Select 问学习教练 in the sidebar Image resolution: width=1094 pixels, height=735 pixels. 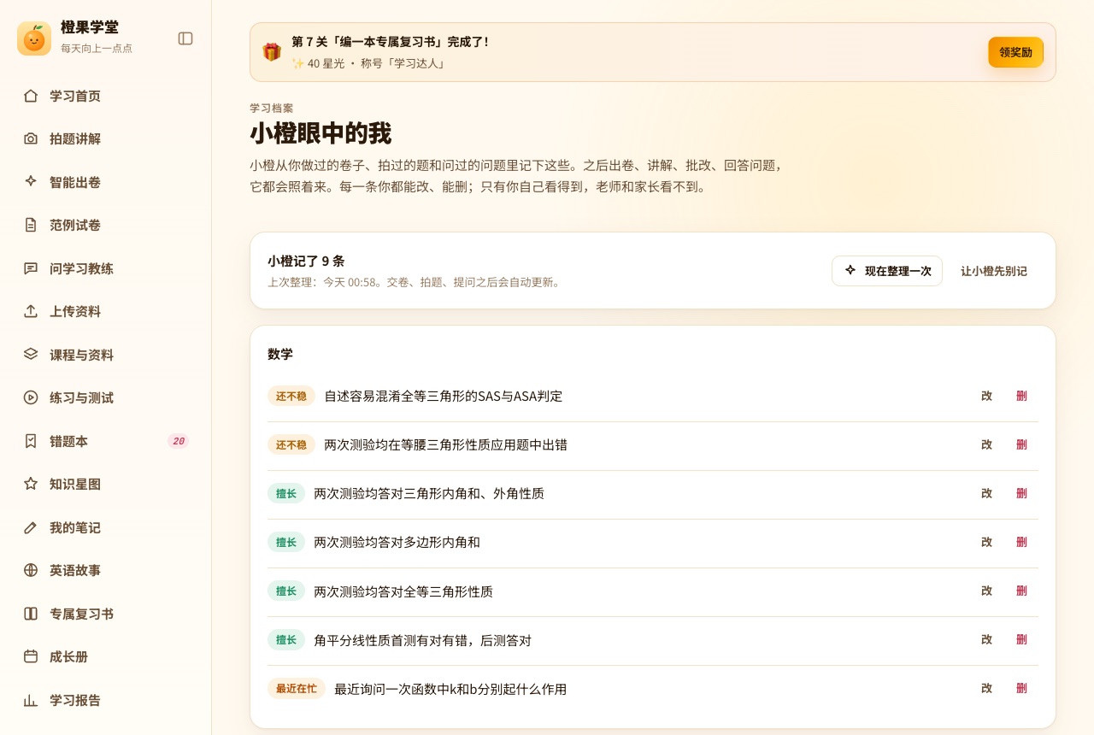pyautogui.click(x=106, y=268)
